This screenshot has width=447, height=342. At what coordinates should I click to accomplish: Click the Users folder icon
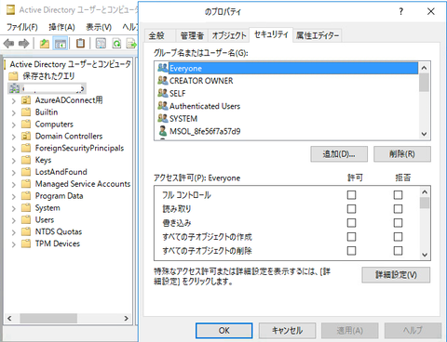click(26, 220)
